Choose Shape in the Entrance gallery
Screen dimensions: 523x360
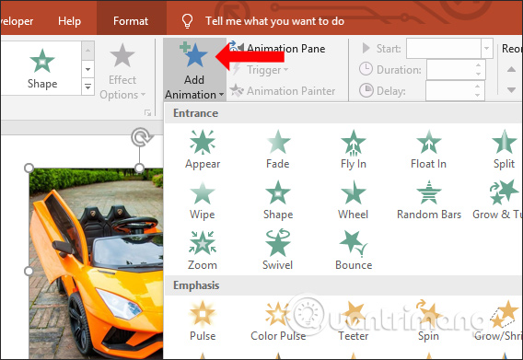pos(278,200)
